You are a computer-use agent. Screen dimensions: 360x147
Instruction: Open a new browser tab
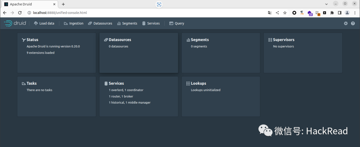63,4
